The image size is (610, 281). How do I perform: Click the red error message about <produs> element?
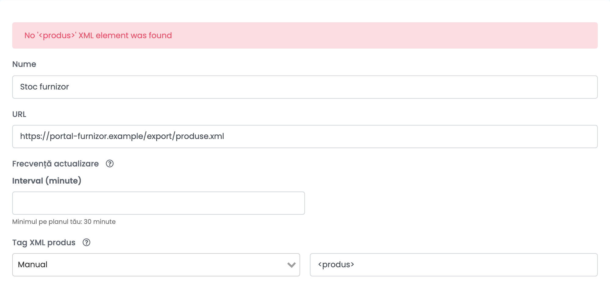[98, 35]
